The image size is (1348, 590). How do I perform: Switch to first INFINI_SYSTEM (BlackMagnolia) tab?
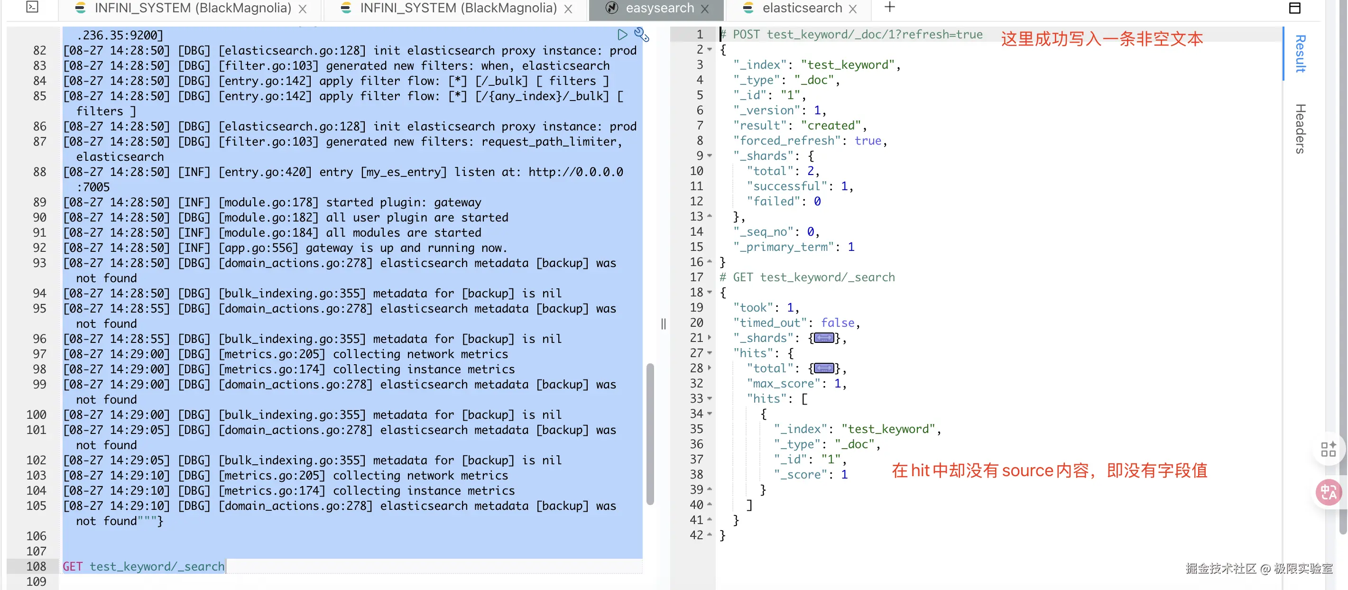(x=192, y=9)
